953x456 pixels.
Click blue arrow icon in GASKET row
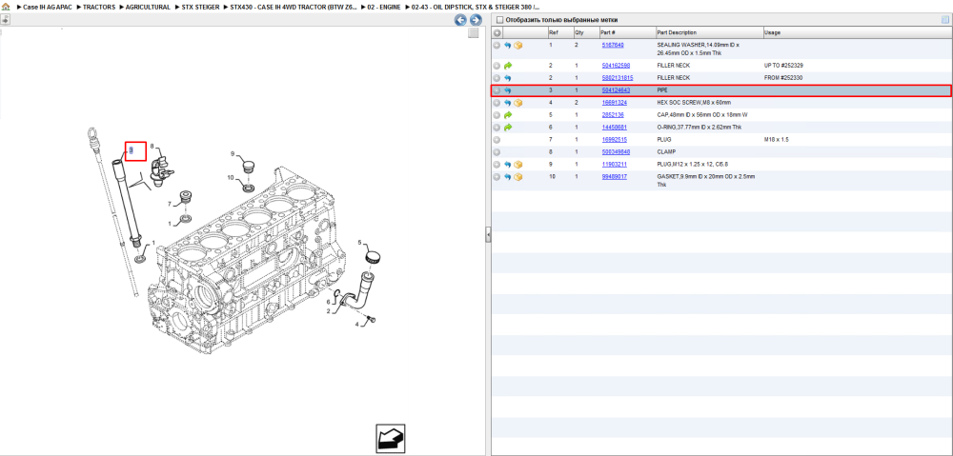pos(508,177)
